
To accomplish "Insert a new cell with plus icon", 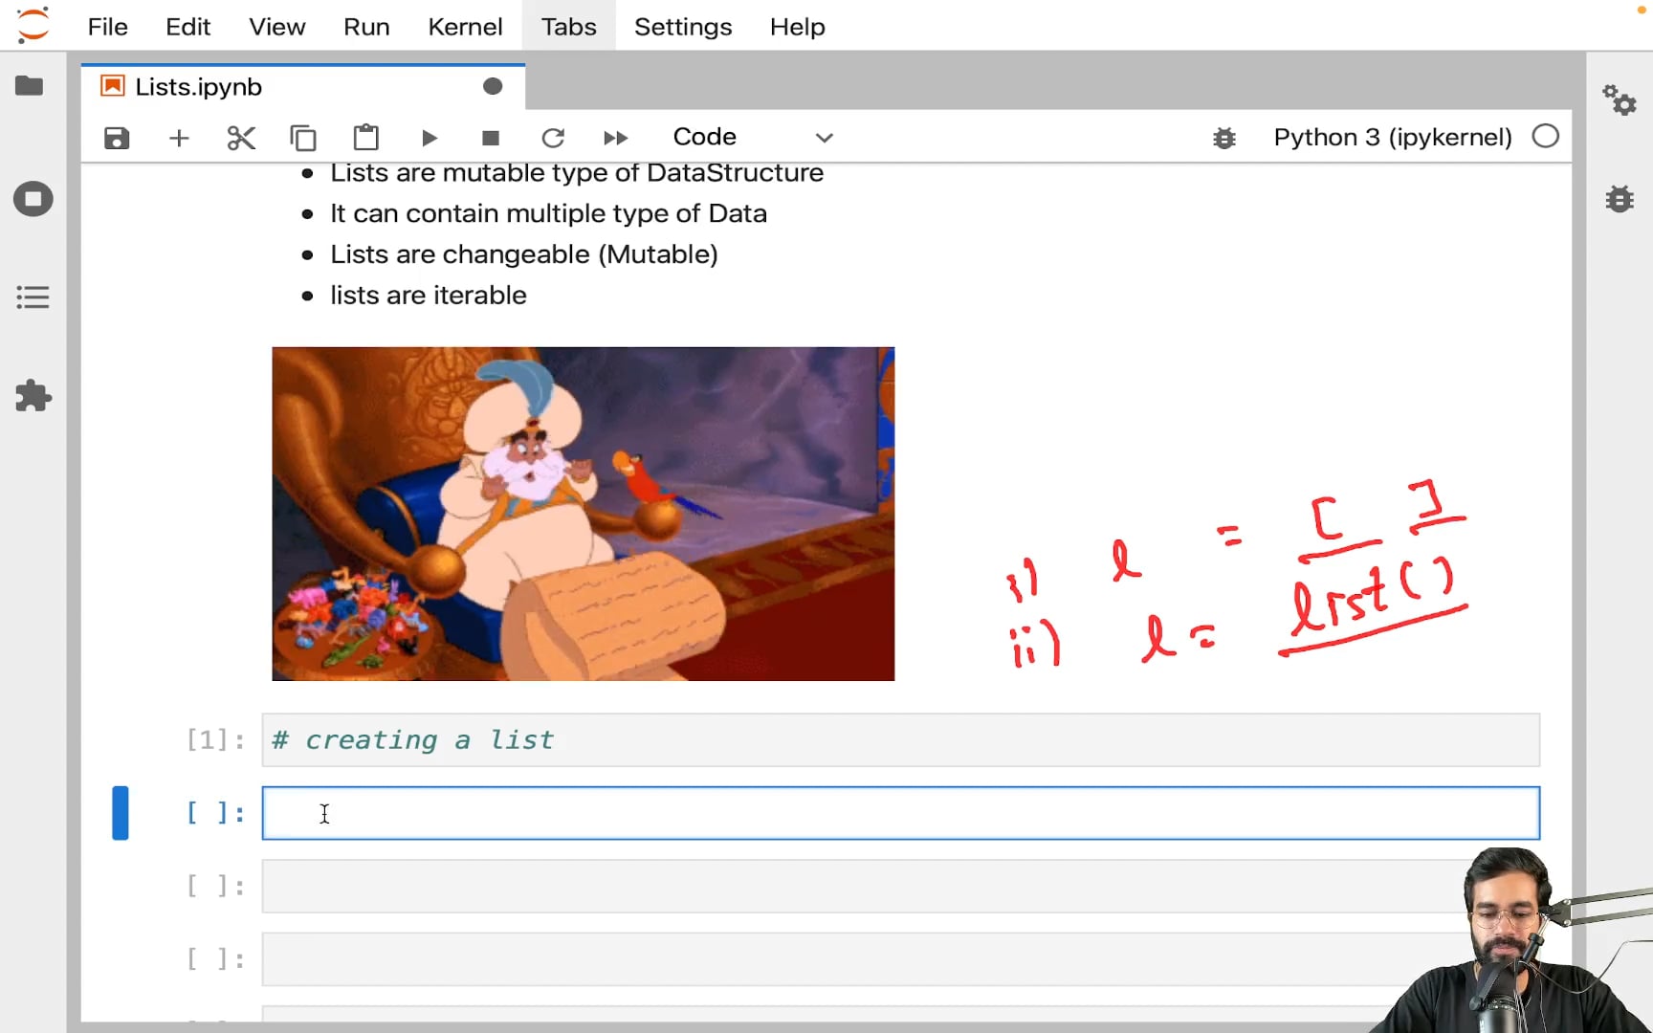I will (179, 138).
